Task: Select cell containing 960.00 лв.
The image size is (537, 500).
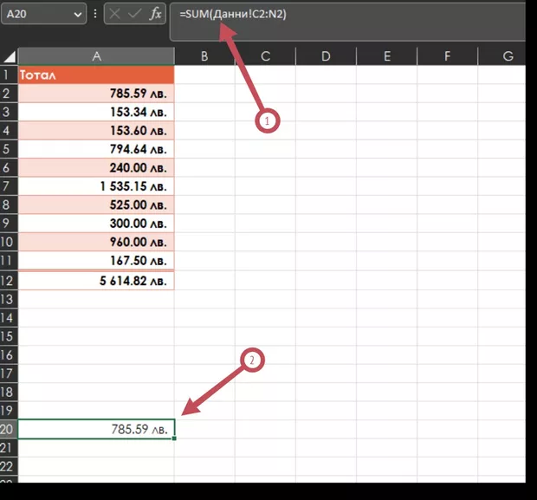Action: (x=96, y=242)
